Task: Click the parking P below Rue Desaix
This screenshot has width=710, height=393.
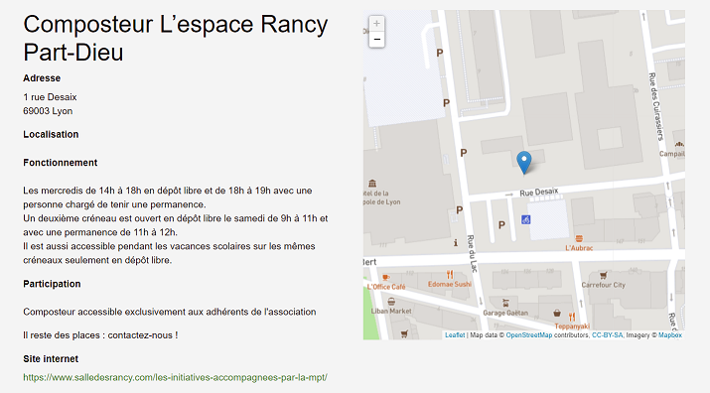Action: [x=501, y=225]
